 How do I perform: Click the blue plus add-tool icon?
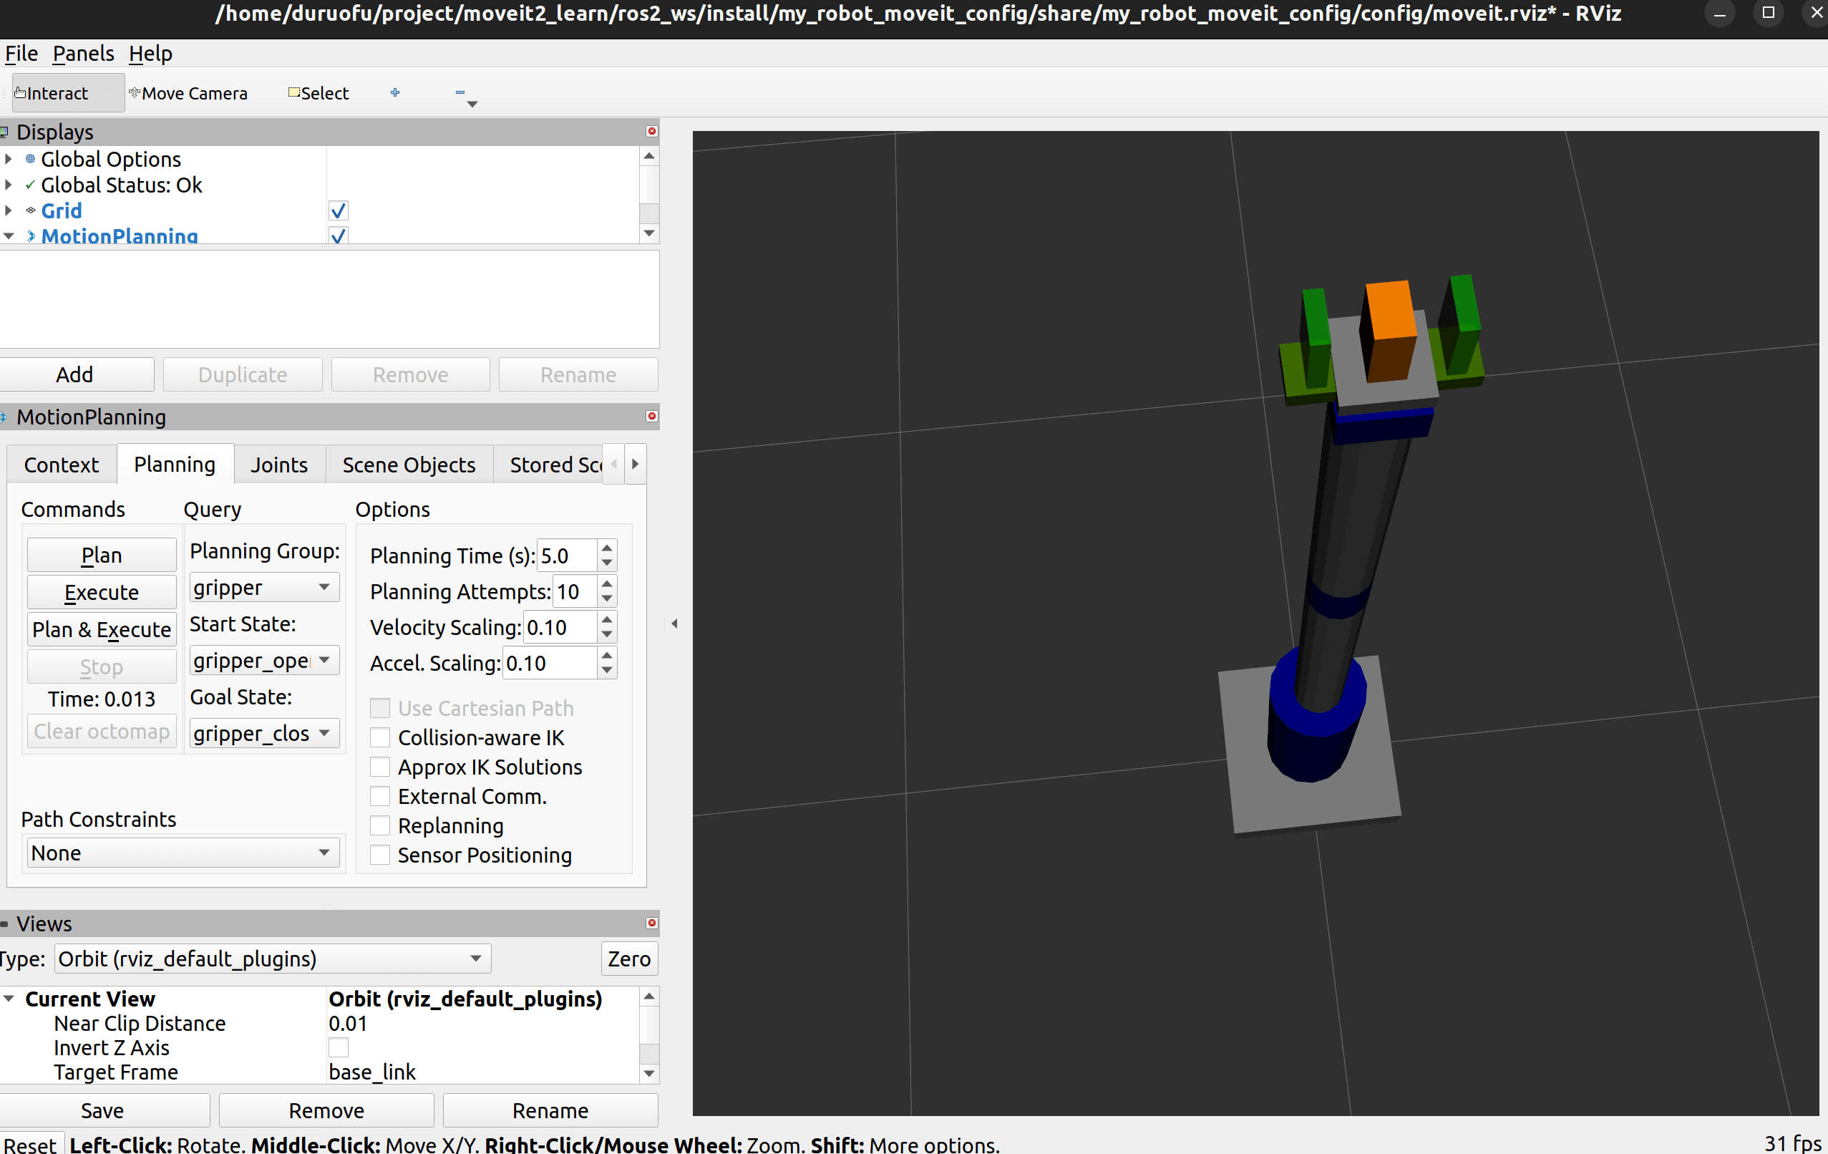395,92
